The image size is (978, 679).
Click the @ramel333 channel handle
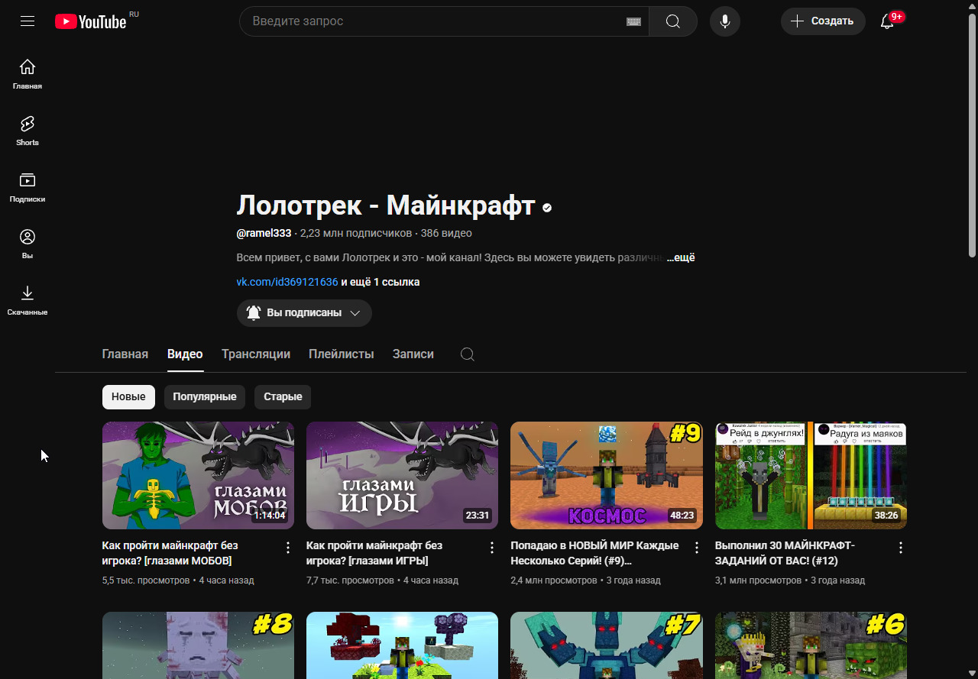(264, 233)
